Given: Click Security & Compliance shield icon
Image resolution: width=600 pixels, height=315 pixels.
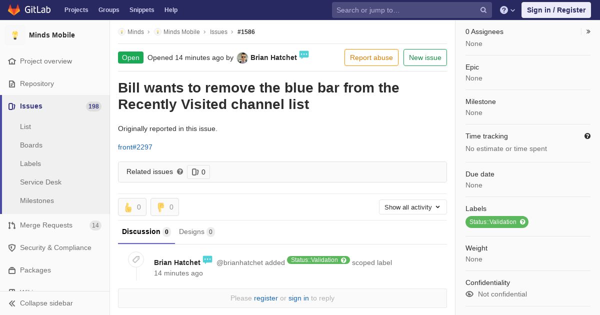Looking at the screenshot, I should (x=12, y=247).
